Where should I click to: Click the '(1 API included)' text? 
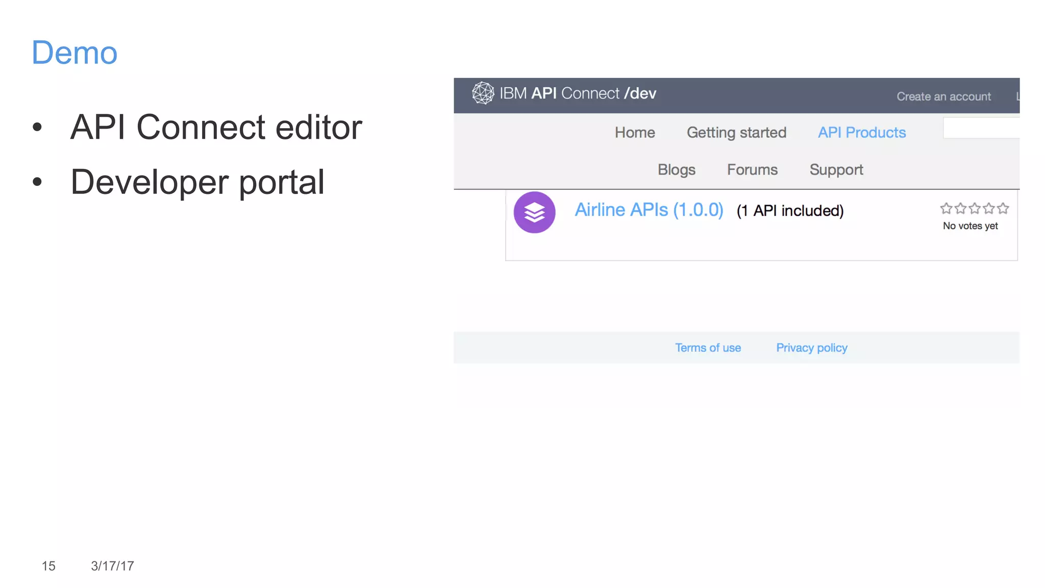[790, 211]
